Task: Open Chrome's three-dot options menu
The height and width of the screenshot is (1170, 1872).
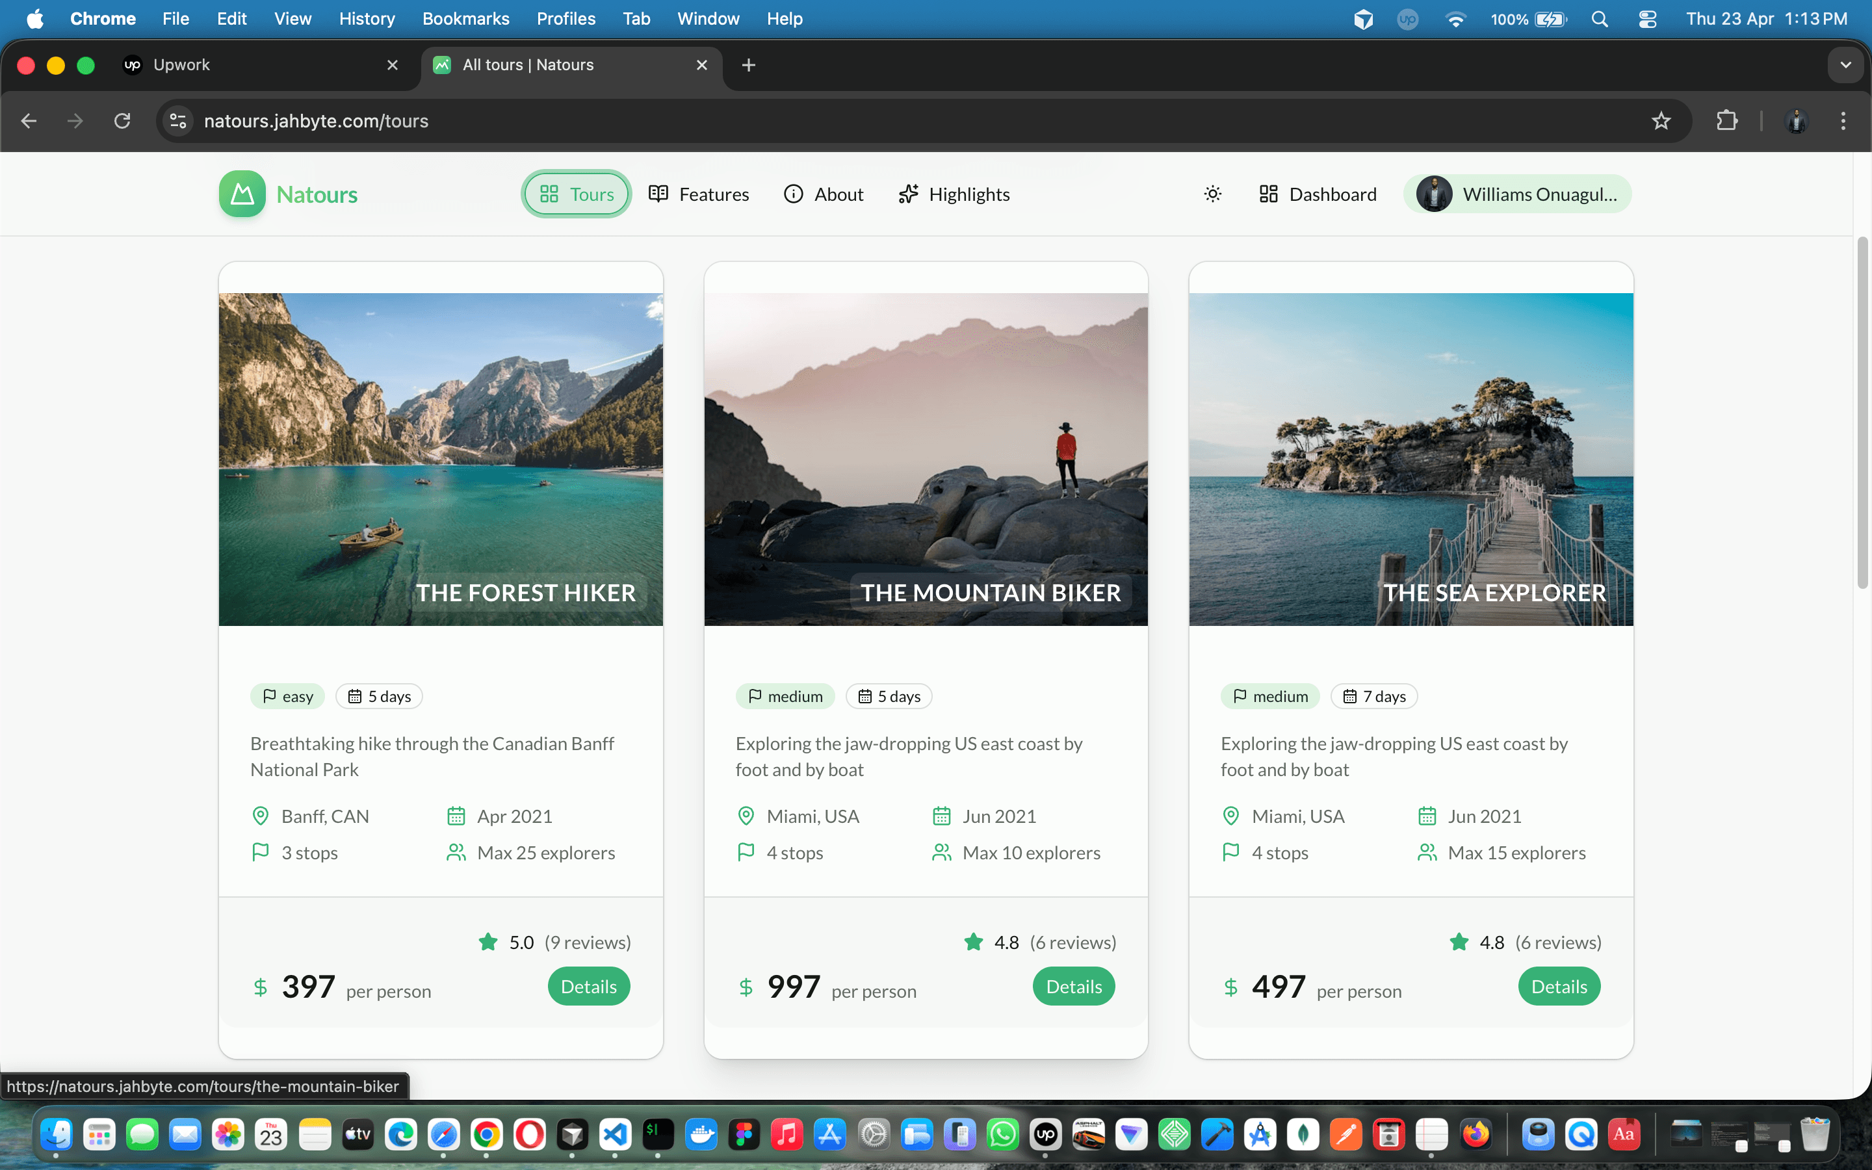Action: [1843, 121]
